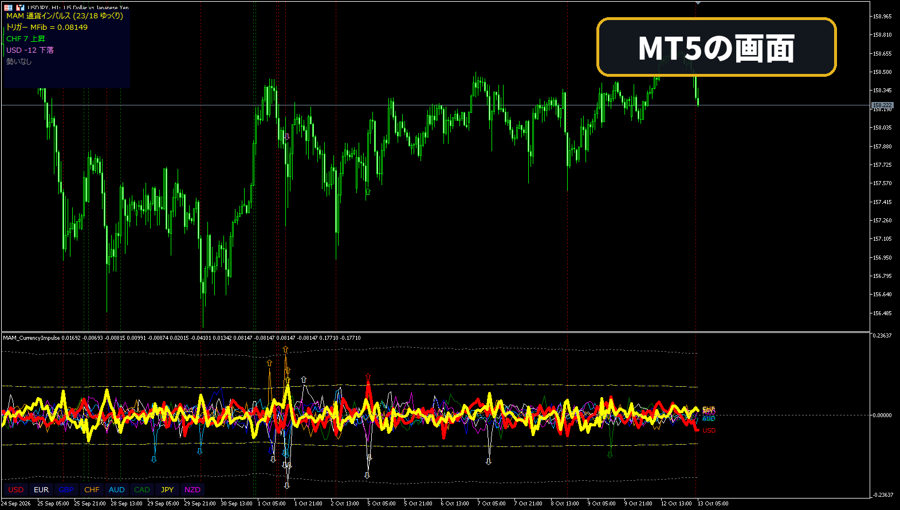Select the gray chart shift triangle marker
Viewport: 900px width, 510px height.
[x=698, y=3]
